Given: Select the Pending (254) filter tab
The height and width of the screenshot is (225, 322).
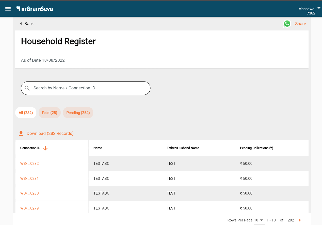Looking at the screenshot, I should point(78,113).
